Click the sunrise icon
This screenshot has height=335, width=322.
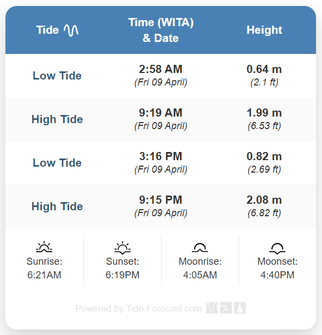pyautogui.click(x=44, y=247)
